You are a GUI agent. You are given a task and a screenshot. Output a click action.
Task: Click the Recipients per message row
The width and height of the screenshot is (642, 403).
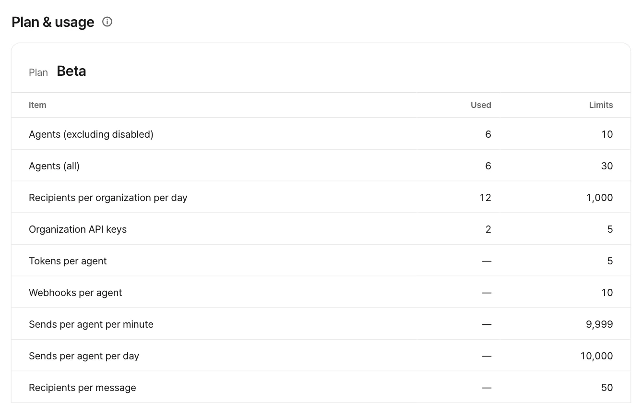[x=321, y=387]
